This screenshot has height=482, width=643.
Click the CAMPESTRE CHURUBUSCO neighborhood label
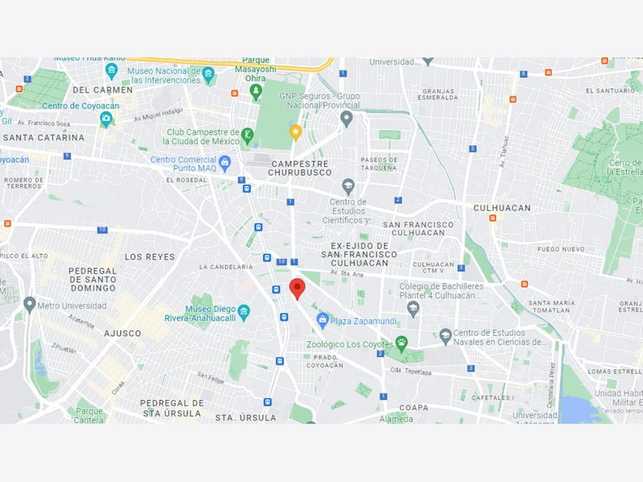[x=300, y=168]
